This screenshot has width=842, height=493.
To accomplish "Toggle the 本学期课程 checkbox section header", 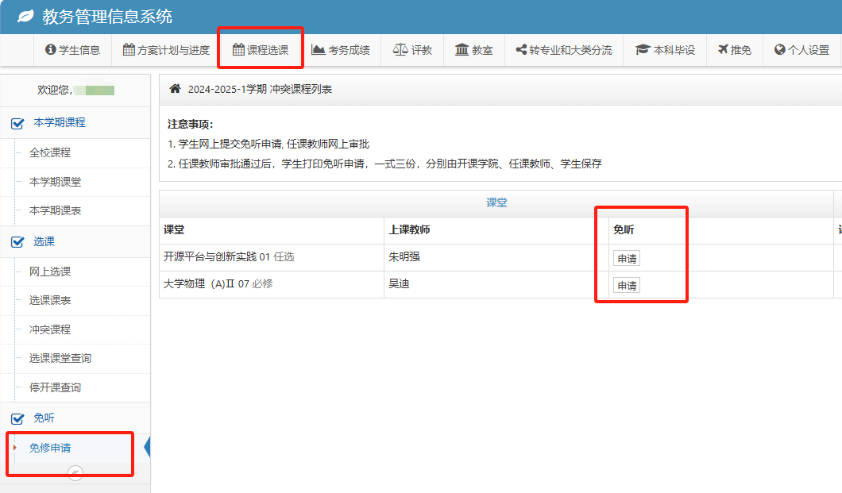I will tap(17, 123).
